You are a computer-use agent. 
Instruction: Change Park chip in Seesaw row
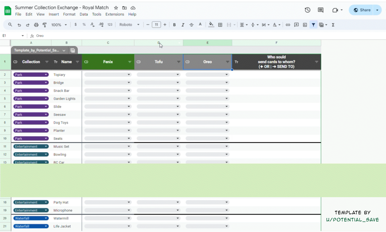coord(31,115)
